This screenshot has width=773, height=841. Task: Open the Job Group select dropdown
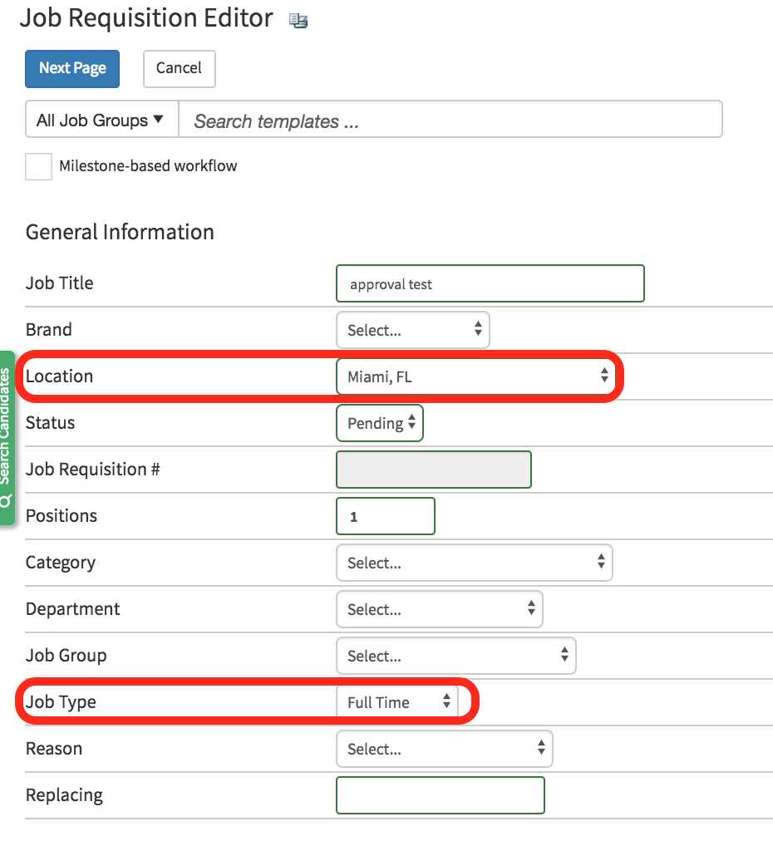point(455,656)
